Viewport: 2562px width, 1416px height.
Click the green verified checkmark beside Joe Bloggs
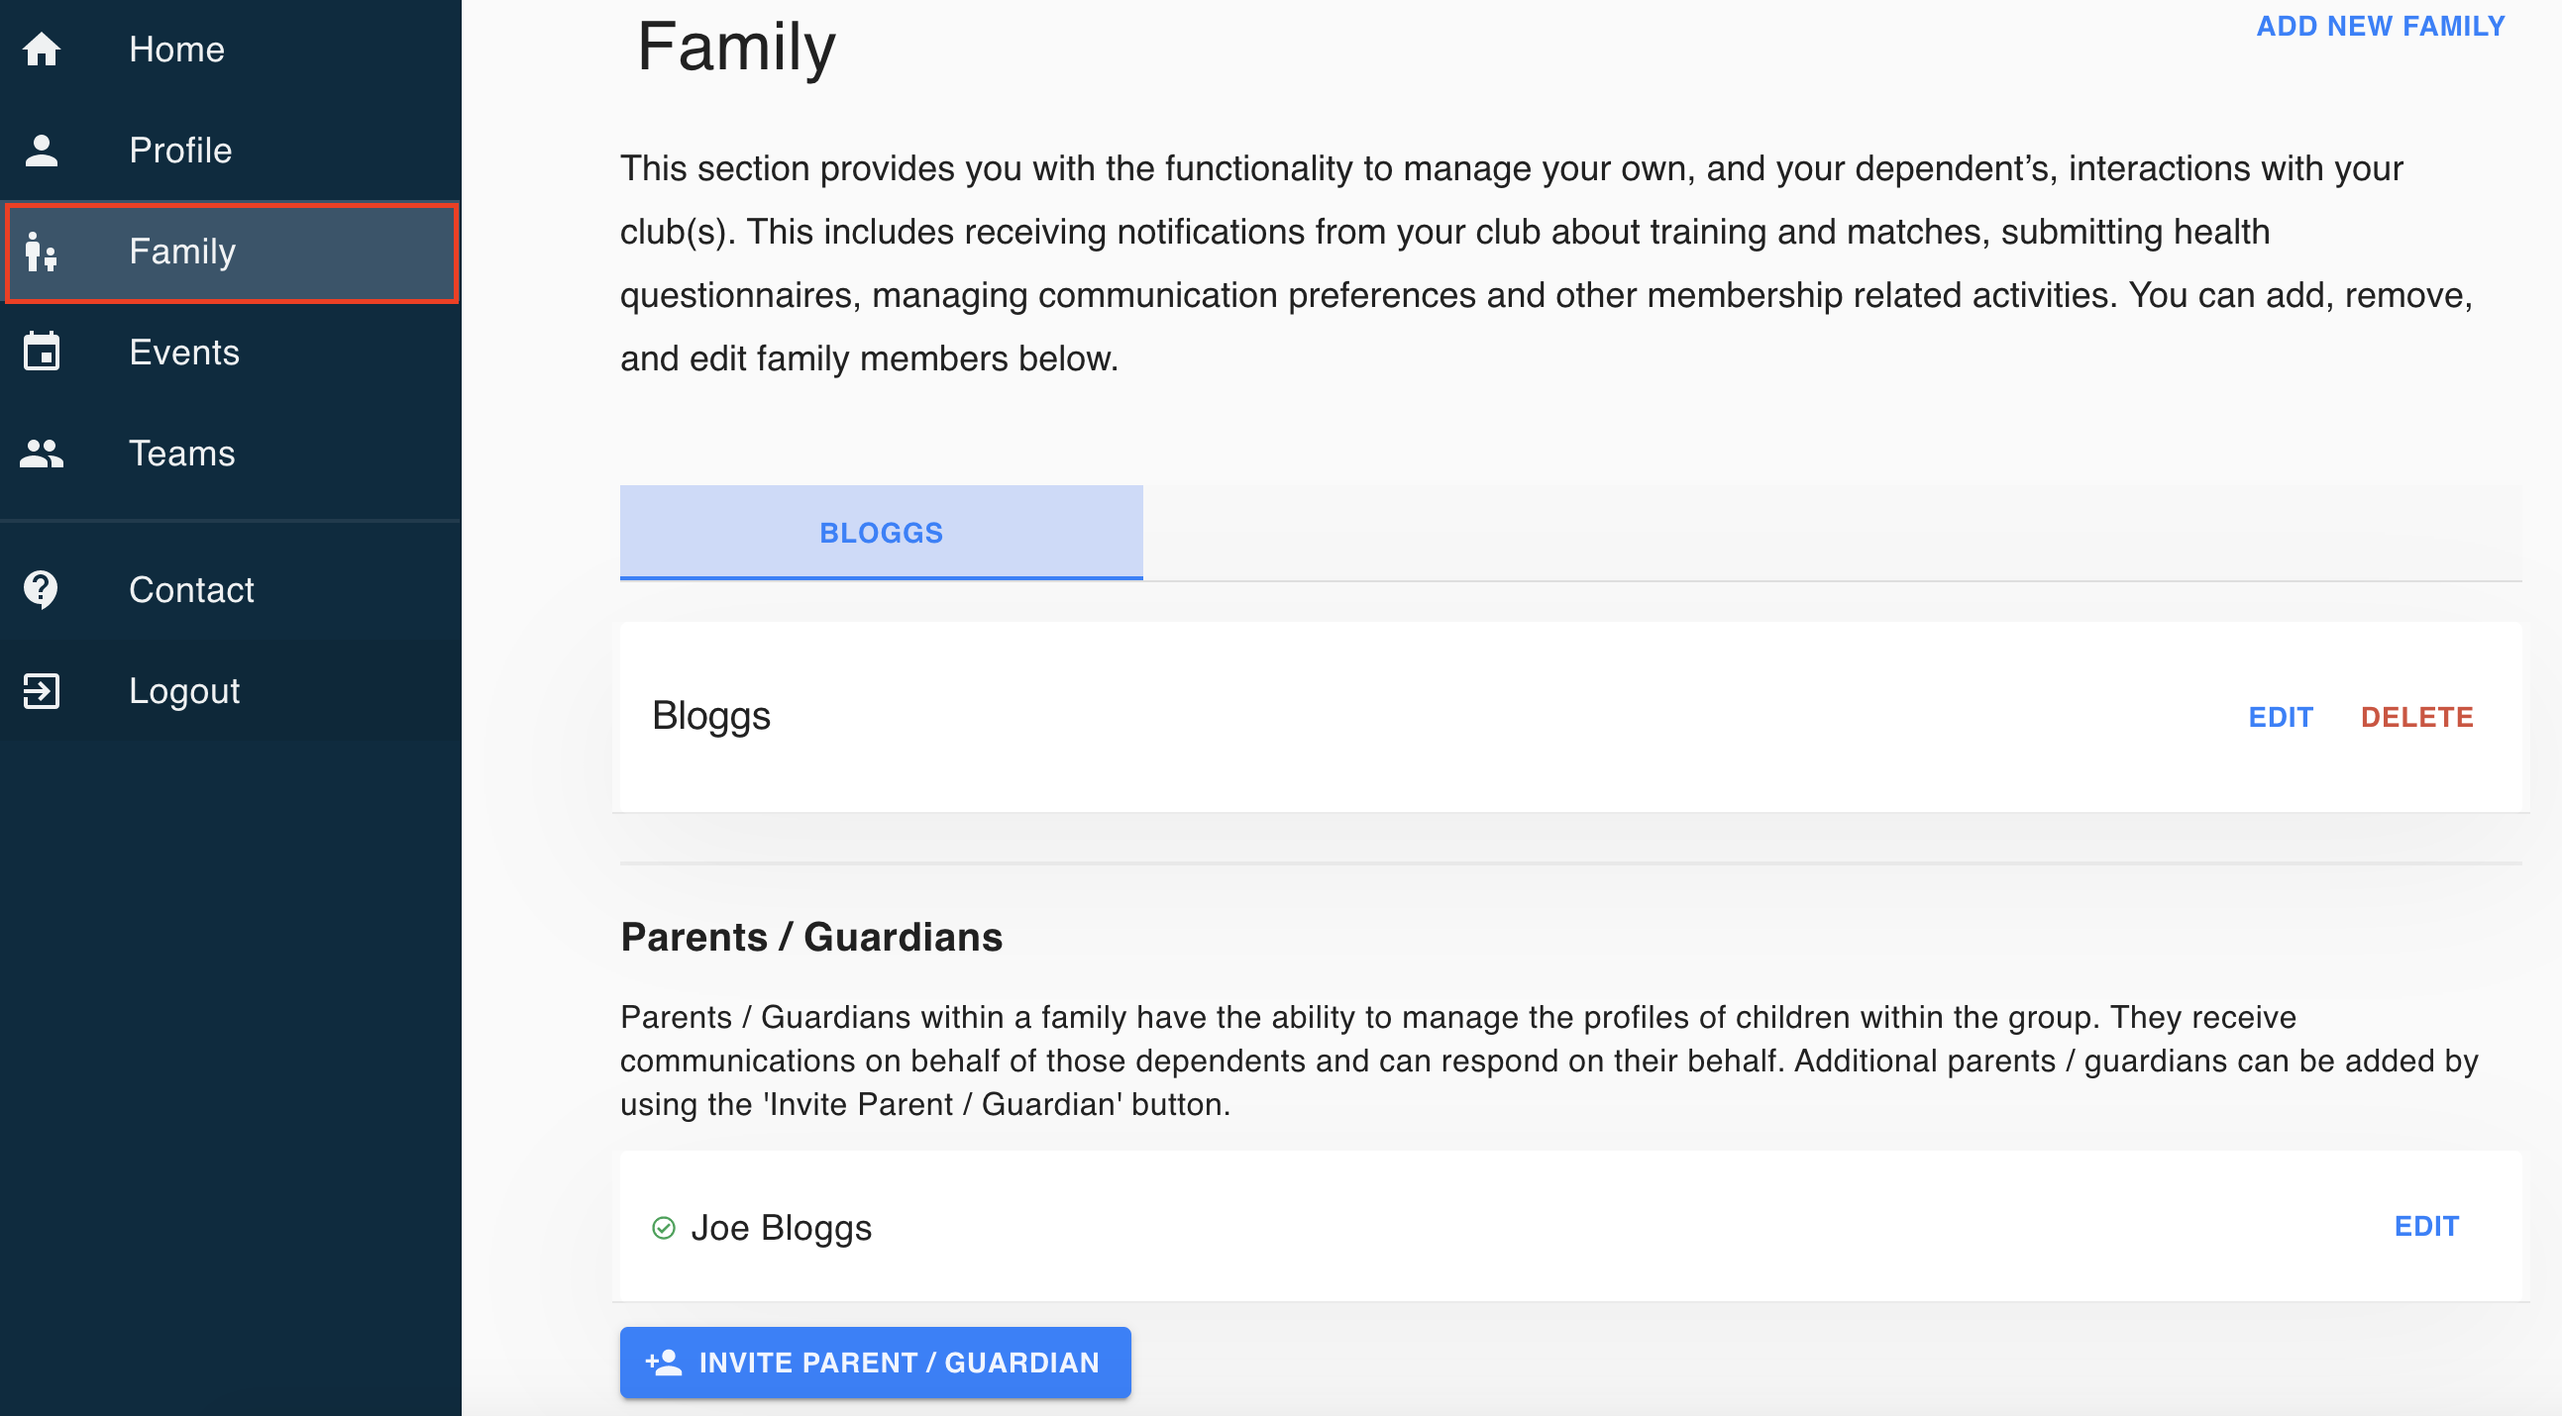coord(664,1228)
